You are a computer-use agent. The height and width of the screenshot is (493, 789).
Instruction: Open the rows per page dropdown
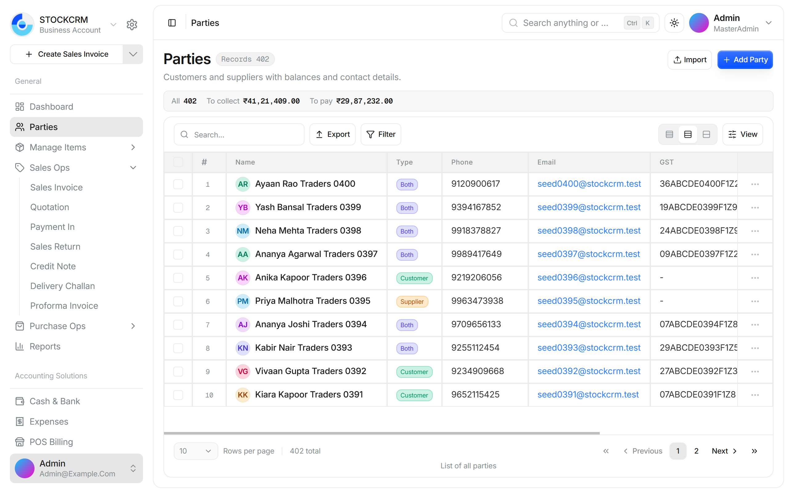(196, 451)
